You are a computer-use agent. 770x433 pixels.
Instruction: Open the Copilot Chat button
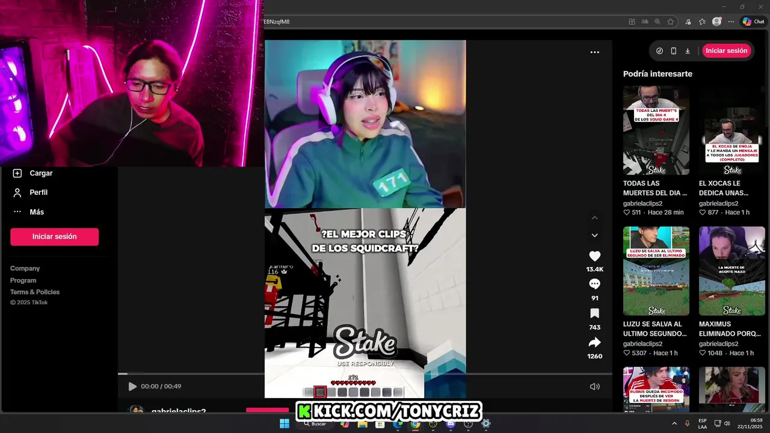pos(753,22)
